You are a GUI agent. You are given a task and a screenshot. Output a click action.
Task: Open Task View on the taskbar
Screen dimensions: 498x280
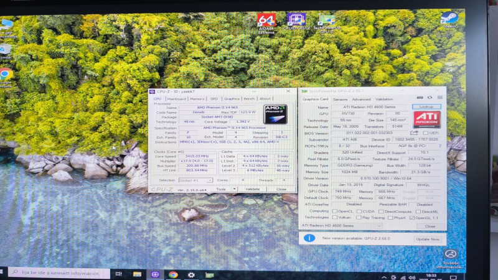[x=119, y=274]
